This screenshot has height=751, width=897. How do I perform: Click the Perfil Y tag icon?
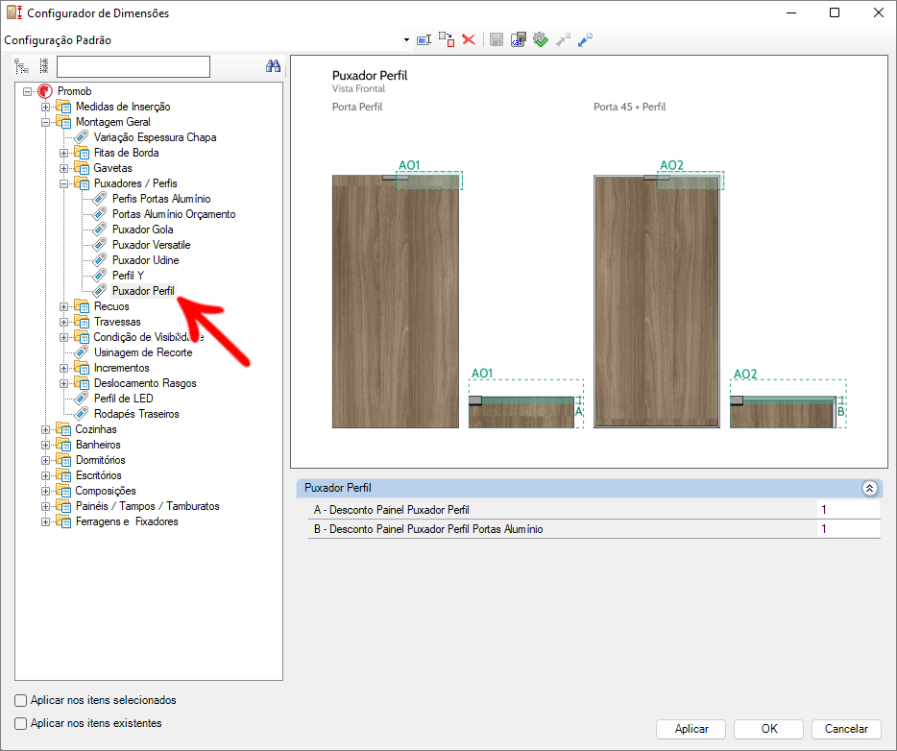coord(100,276)
